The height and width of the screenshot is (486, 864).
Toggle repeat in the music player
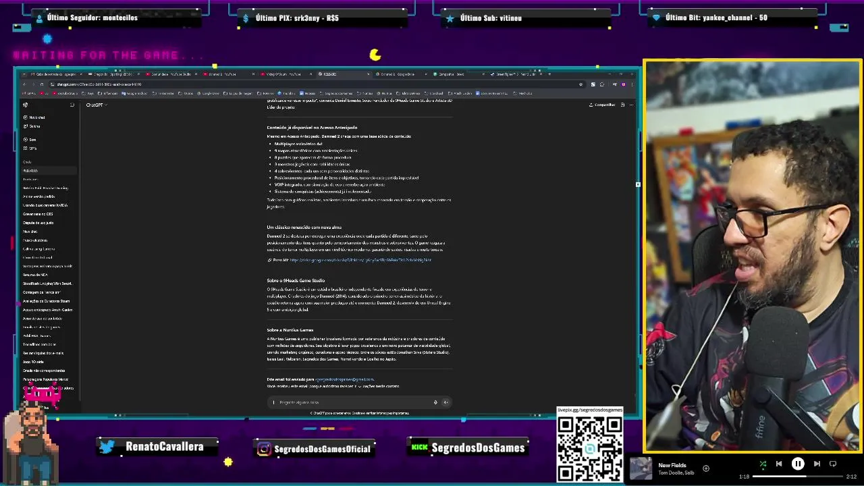point(833,464)
